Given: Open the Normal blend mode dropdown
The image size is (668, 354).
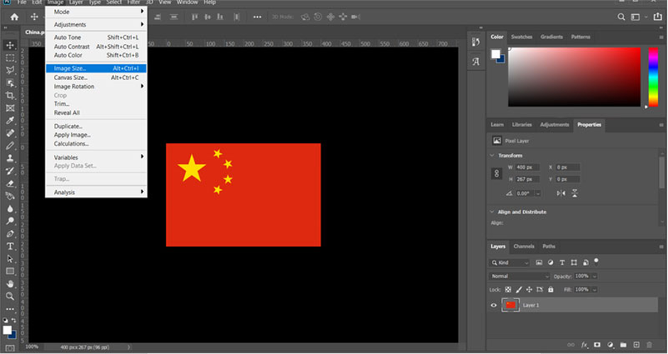Looking at the screenshot, I should [x=520, y=277].
